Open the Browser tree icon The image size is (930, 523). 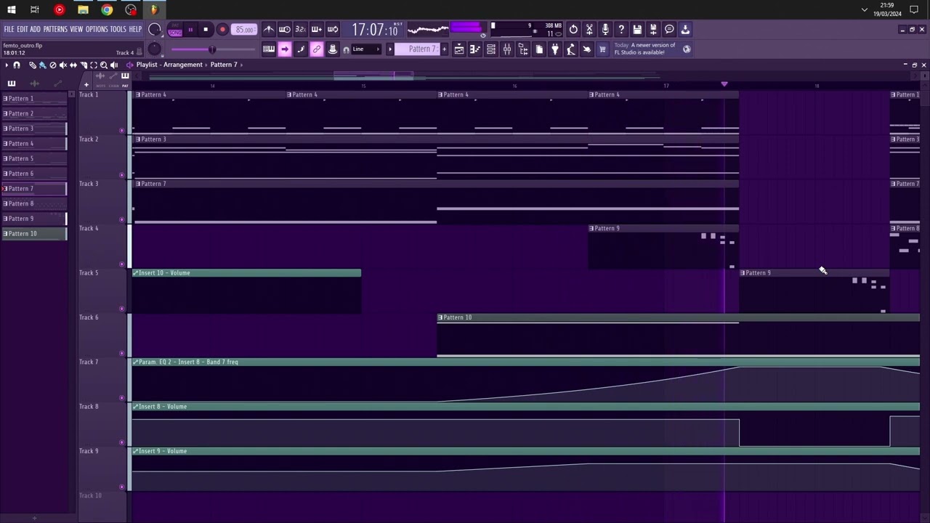[x=523, y=49]
